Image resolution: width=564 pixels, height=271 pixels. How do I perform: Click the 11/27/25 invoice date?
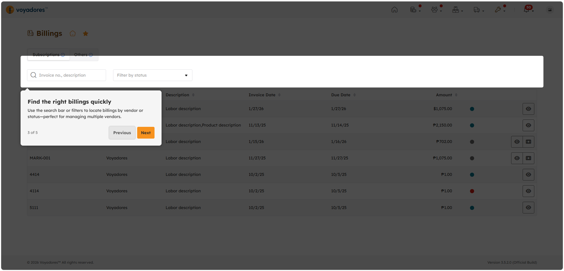coord(257,158)
